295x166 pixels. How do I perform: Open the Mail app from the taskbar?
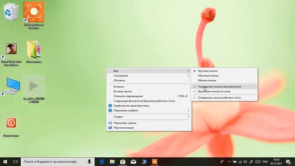point(133,162)
